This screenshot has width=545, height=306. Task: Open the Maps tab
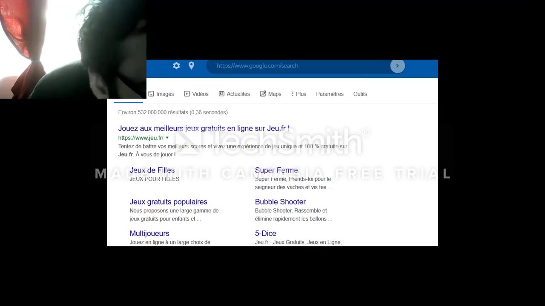pos(271,94)
